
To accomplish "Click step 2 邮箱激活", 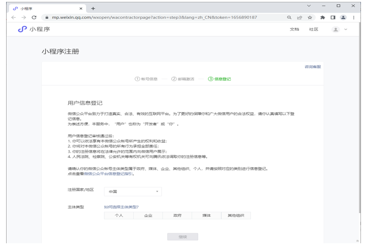I will point(183,79).
